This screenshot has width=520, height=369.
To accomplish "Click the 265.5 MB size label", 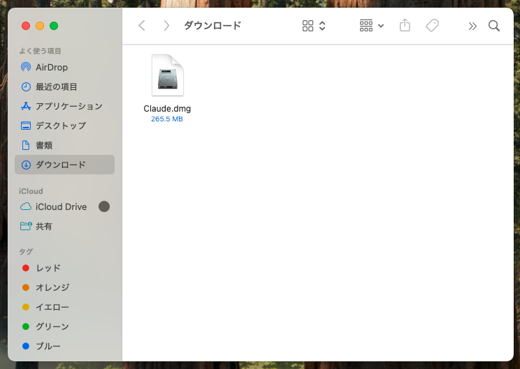I will [x=167, y=119].
